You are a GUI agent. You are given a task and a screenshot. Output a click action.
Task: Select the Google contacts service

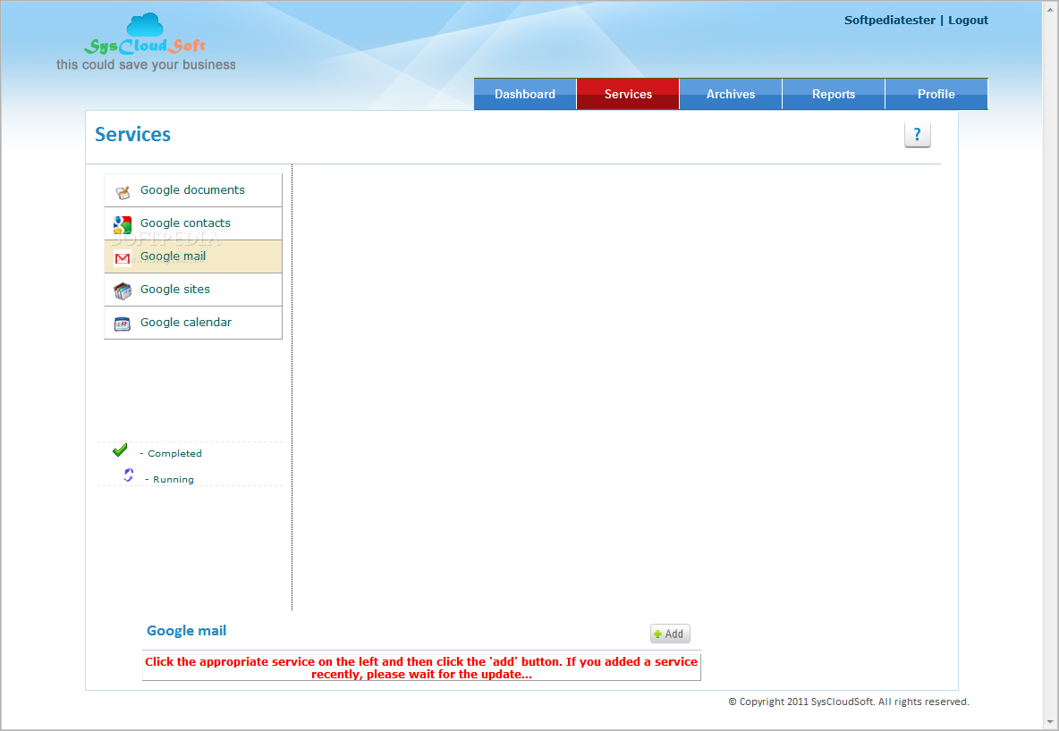pos(193,223)
